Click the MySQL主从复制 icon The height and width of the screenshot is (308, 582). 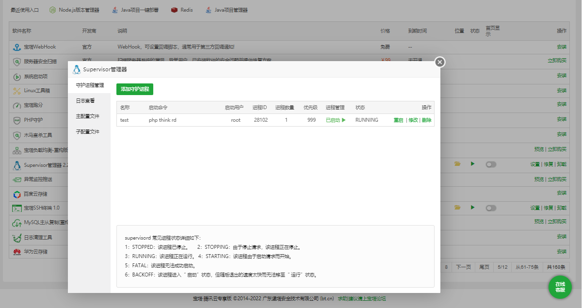click(16, 223)
